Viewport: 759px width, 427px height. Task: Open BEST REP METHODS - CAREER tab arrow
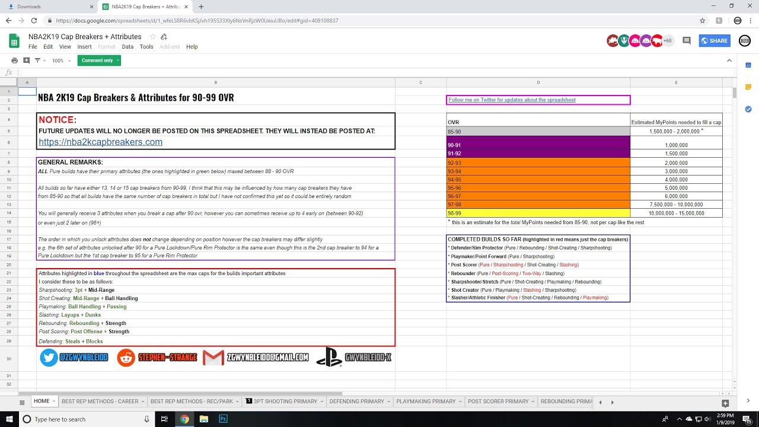[142, 401]
